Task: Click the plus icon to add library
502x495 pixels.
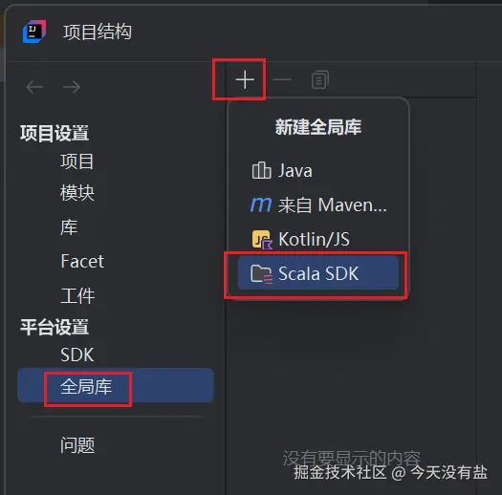Action: click(x=245, y=79)
